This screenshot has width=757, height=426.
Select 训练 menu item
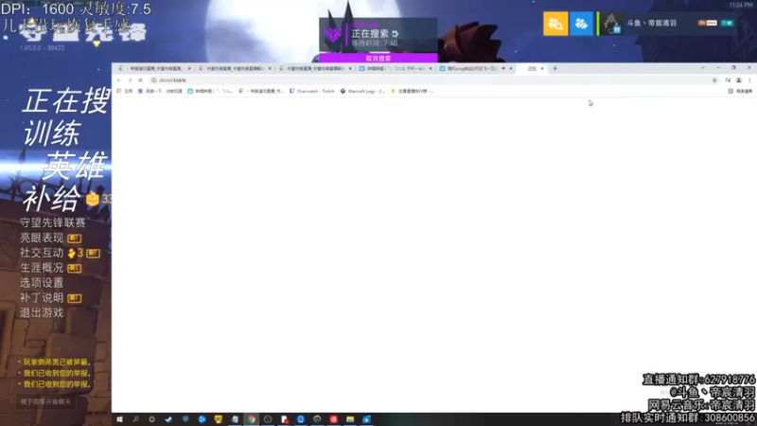coord(52,133)
